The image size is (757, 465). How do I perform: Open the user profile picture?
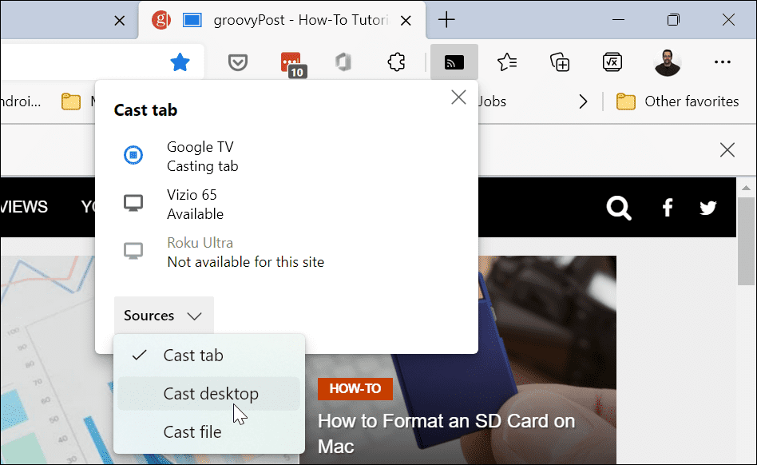(668, 62)
